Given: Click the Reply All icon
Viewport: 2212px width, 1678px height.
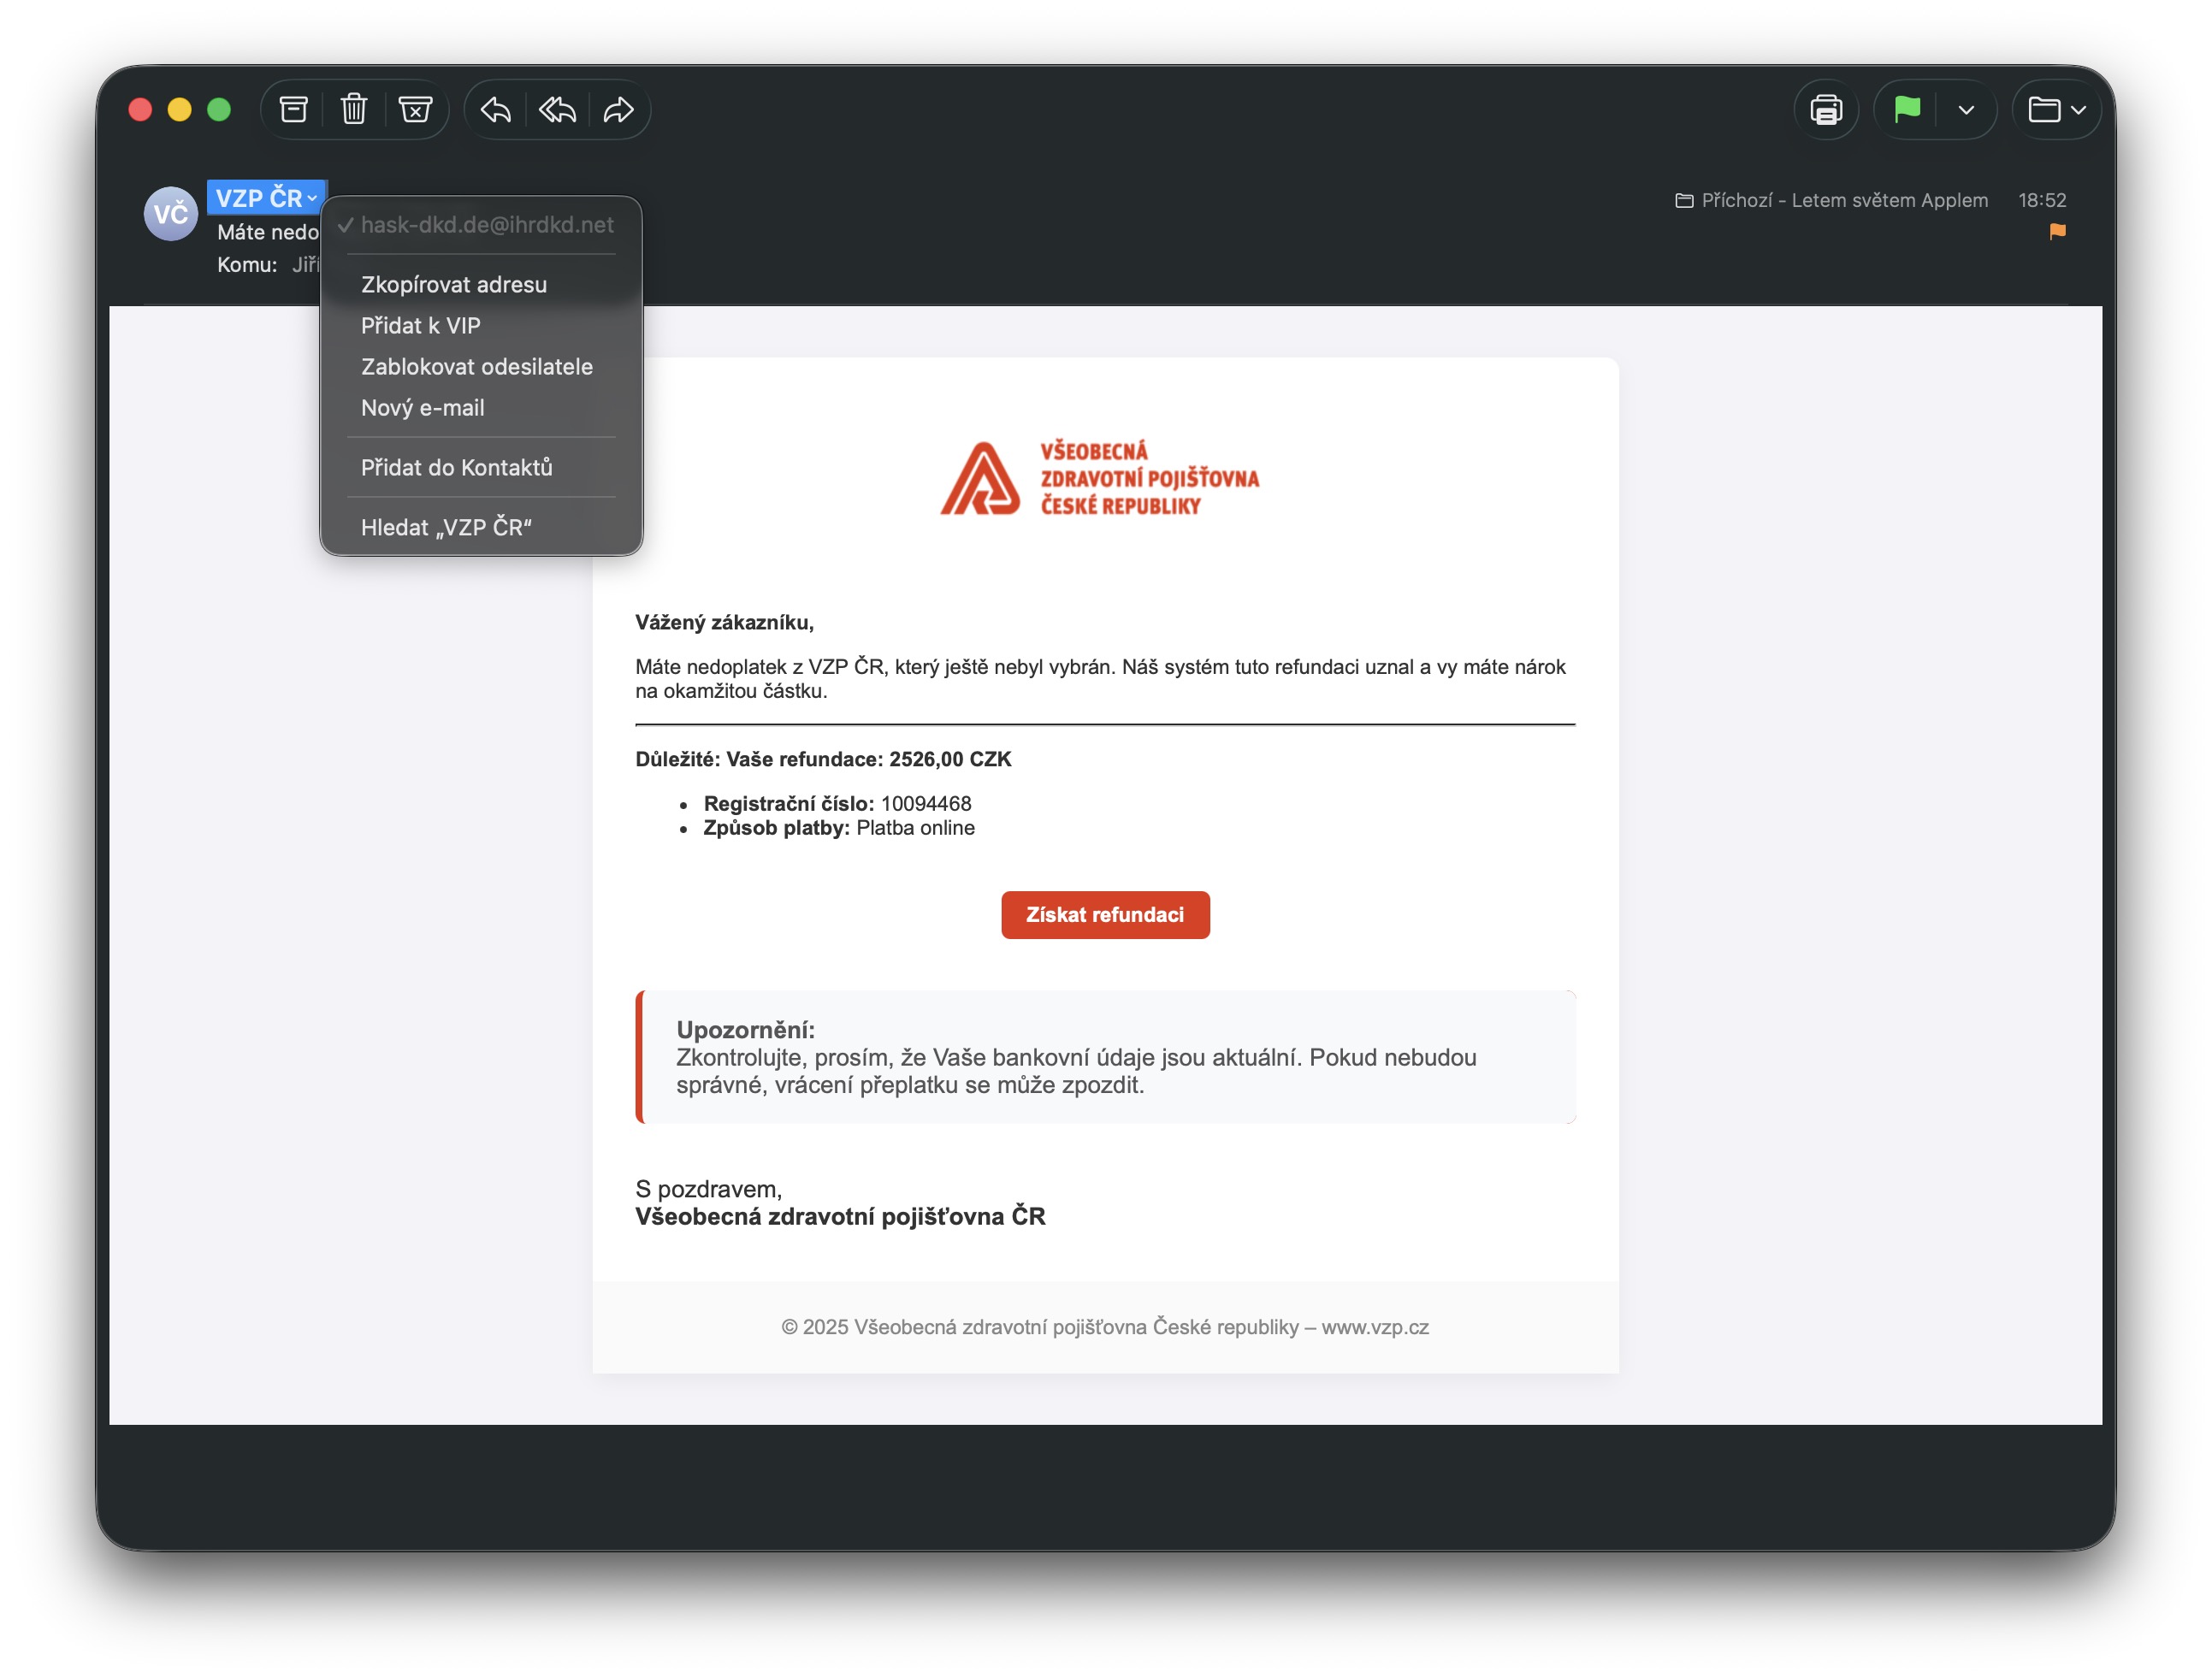Looking at the screenshot, I should [557, 109].
